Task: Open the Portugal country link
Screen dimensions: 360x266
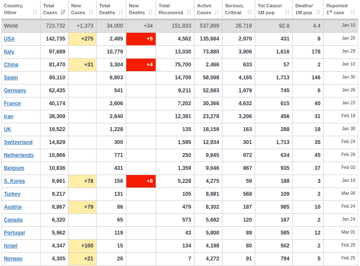Action: click(14, 233)
